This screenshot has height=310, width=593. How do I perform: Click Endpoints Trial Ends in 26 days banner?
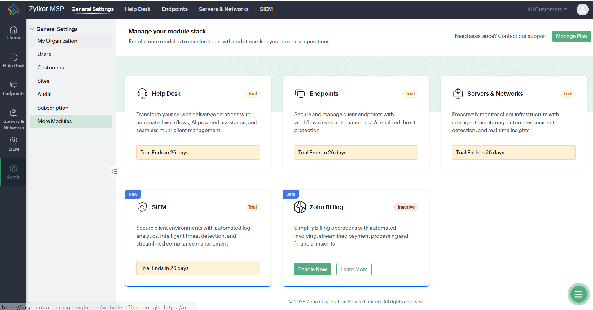pyautogui.click(x=356, y=153)
